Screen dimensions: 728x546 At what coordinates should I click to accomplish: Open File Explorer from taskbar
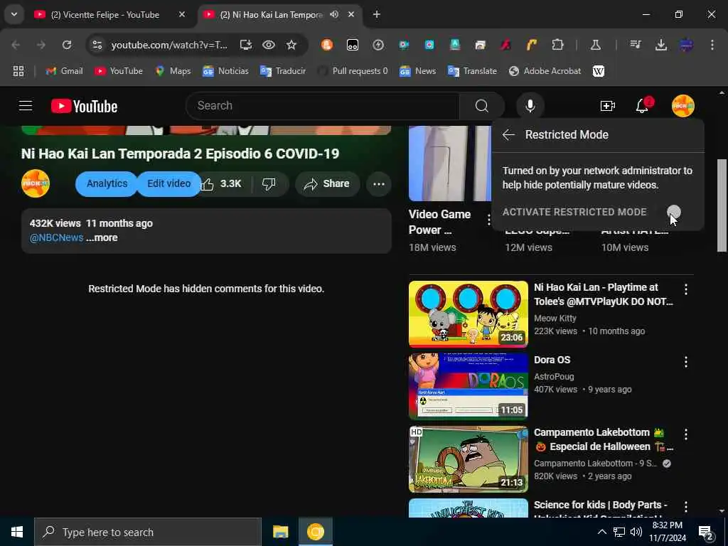coord(280,532)
